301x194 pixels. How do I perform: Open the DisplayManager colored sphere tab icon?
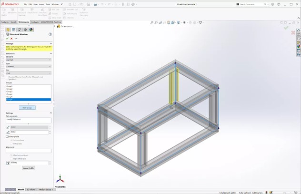(x=31, y=30)
